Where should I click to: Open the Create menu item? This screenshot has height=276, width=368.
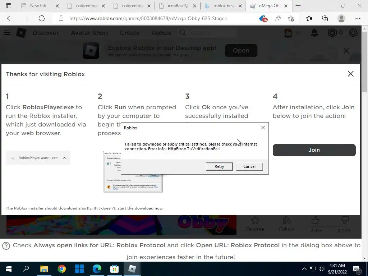[x=130, y=33]
